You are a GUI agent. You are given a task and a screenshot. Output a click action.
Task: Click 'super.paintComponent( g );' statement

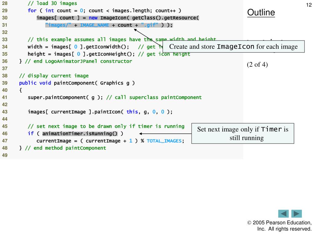point(65,97)
